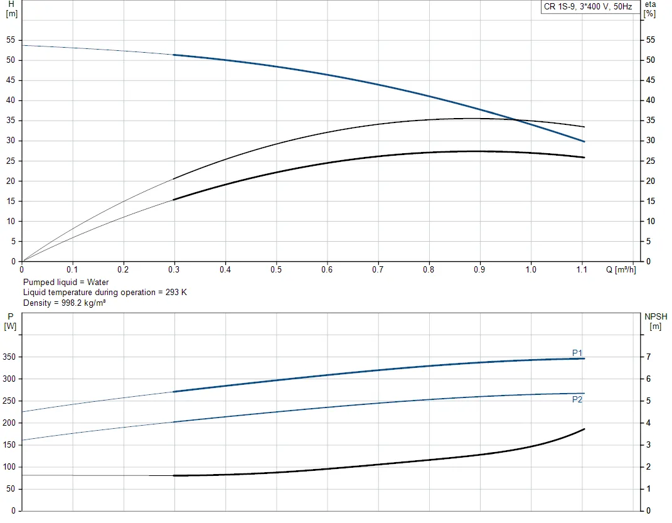The height and width of the screenshot is (523, 672).
Task: Click the 4 tick on the NPSH axis
Action: 648,423
